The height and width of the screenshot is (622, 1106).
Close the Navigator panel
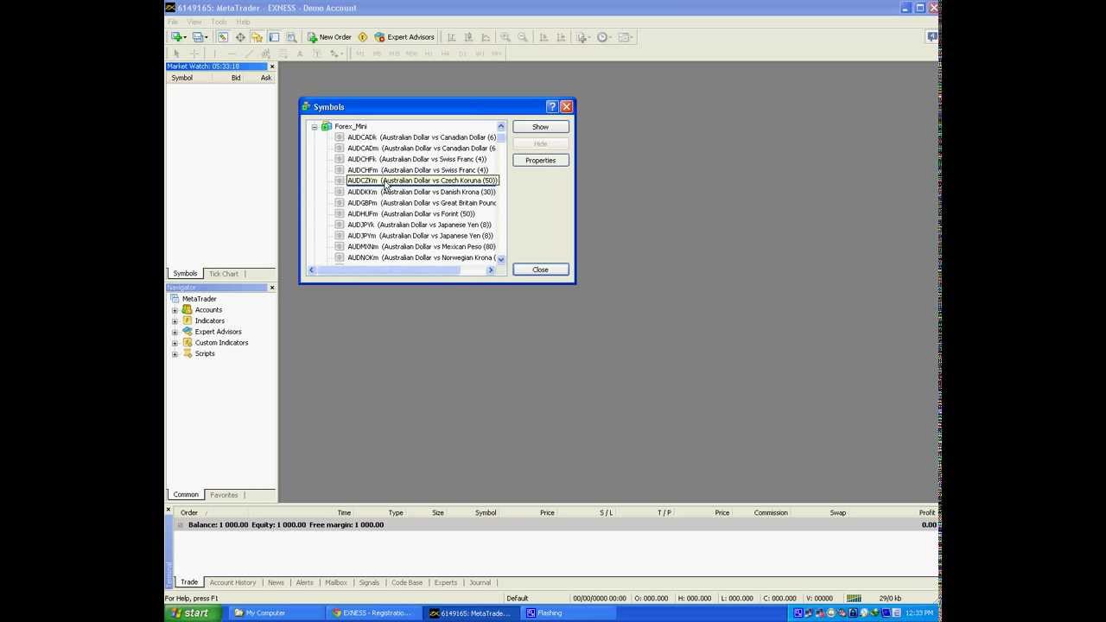pos(272,288)
